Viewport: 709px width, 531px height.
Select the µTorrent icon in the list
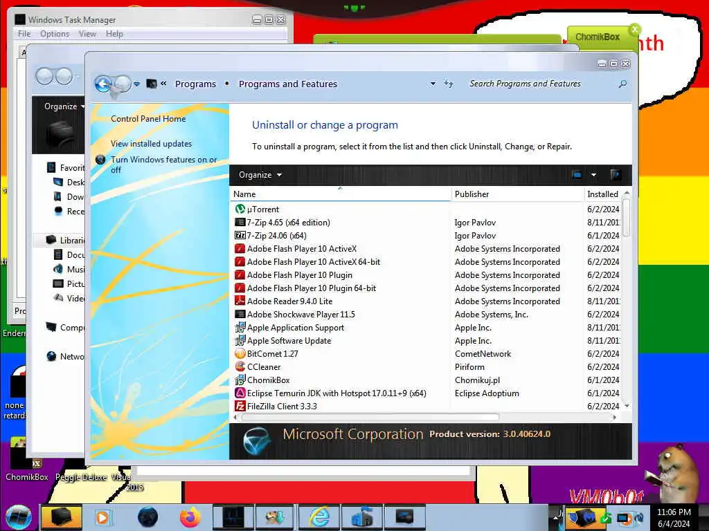pyautogui.click(x=240, y=209)
